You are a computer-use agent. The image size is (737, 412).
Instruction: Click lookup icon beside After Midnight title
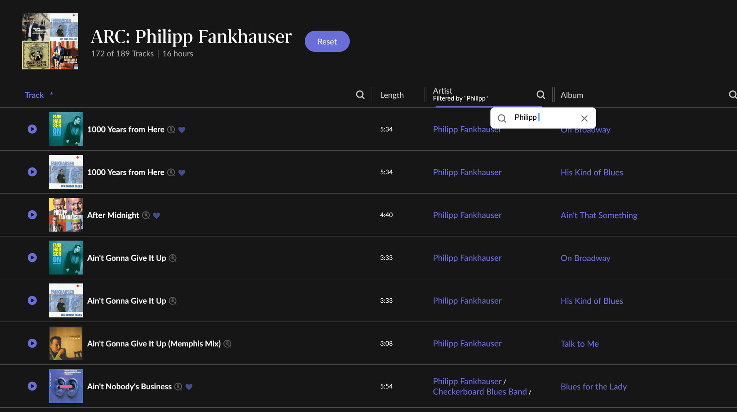coord(146,215)
